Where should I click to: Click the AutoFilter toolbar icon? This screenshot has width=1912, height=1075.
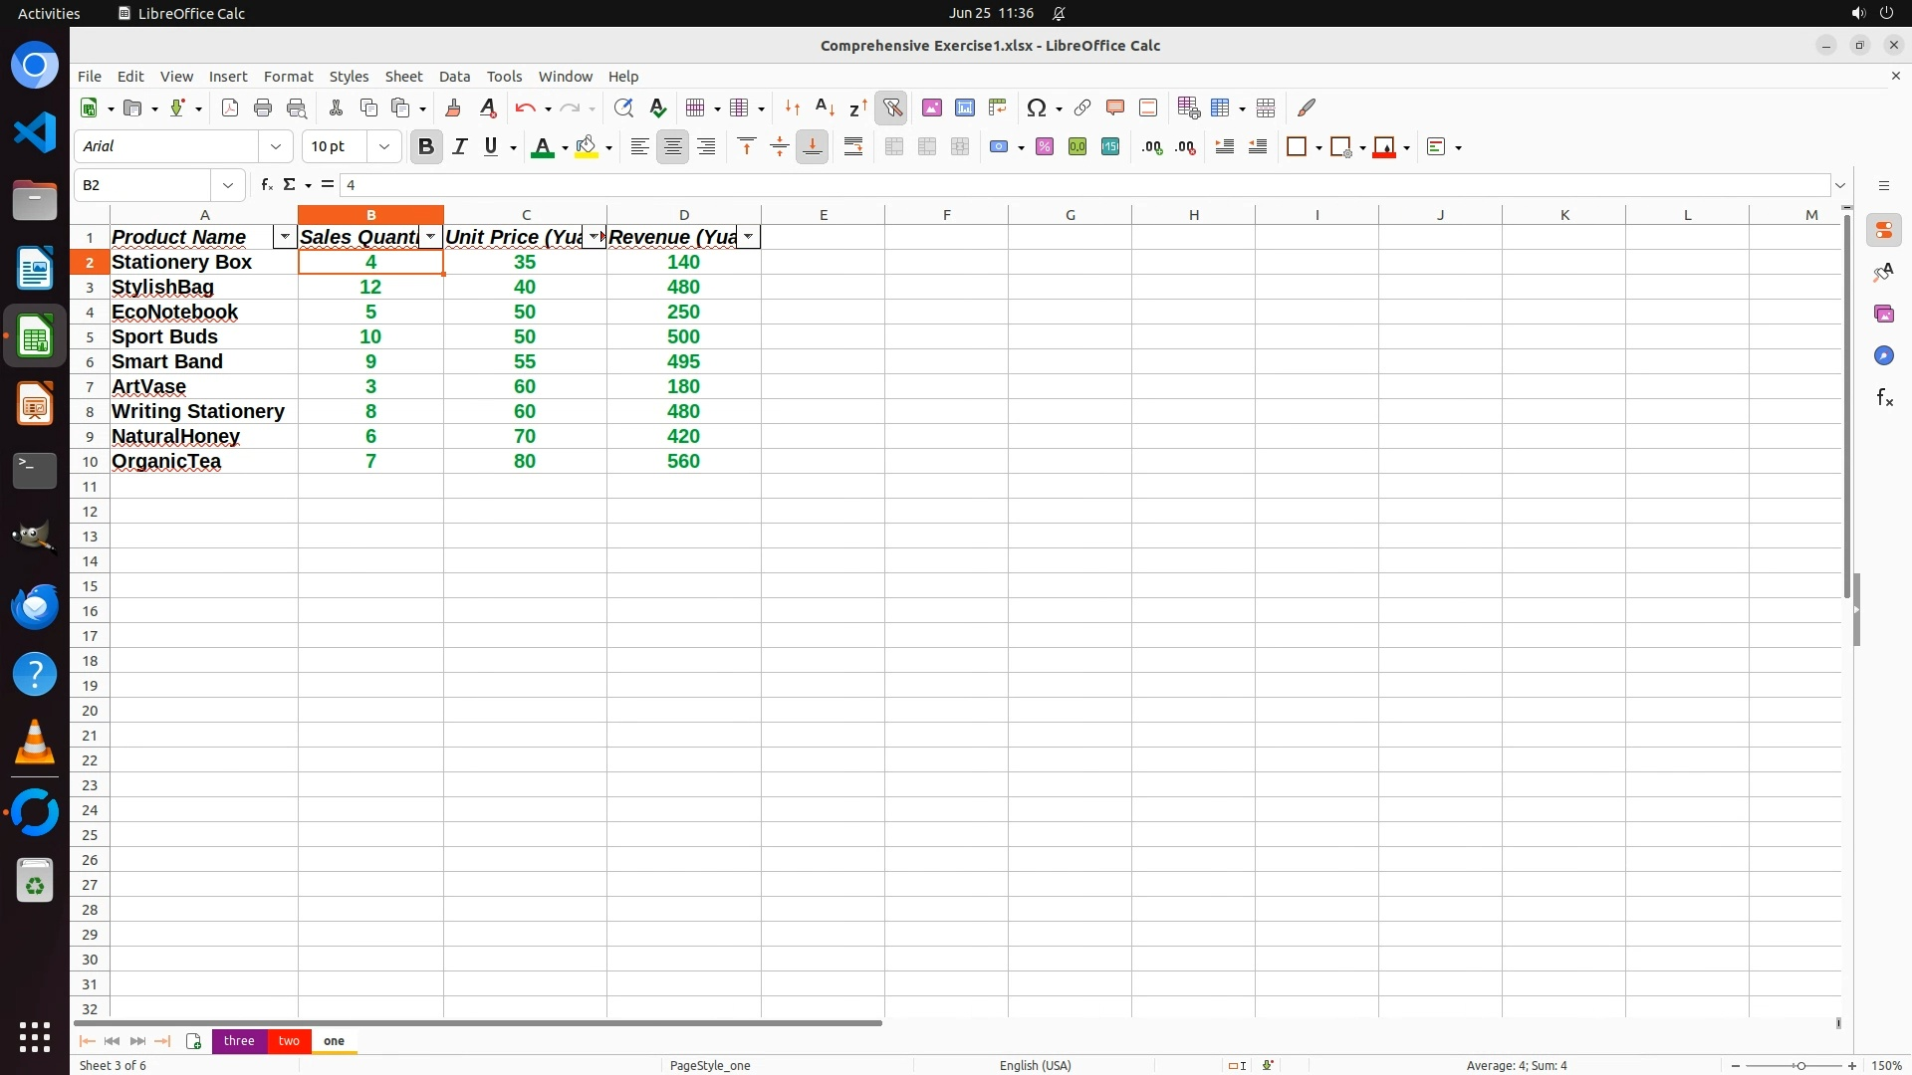tap(892, 107)
